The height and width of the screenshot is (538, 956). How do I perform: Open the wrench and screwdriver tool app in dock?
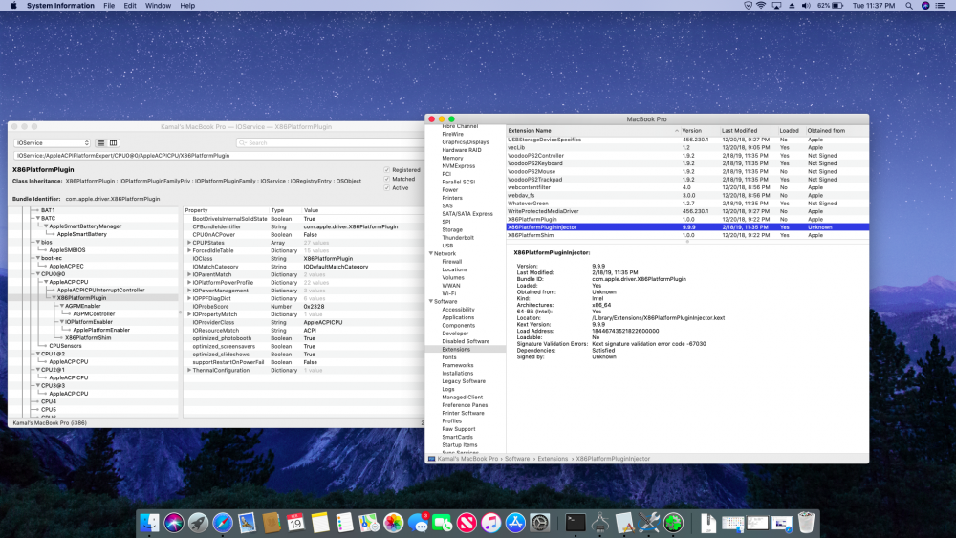pyautogui.click(x=649, y=523)
